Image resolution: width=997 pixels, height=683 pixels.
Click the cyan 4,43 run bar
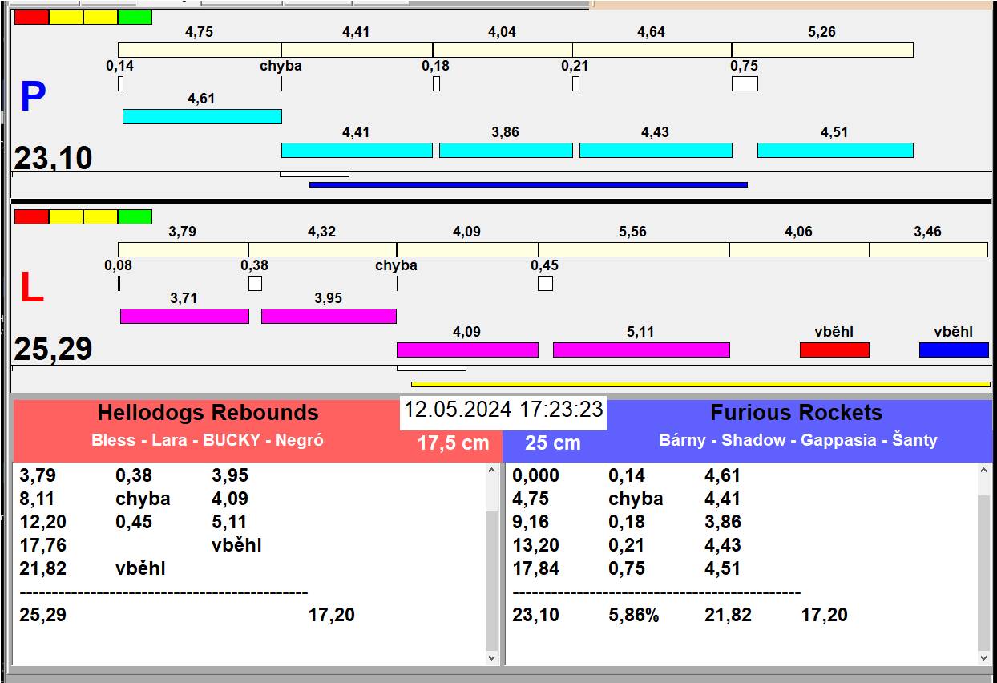(x=656, y=150)
